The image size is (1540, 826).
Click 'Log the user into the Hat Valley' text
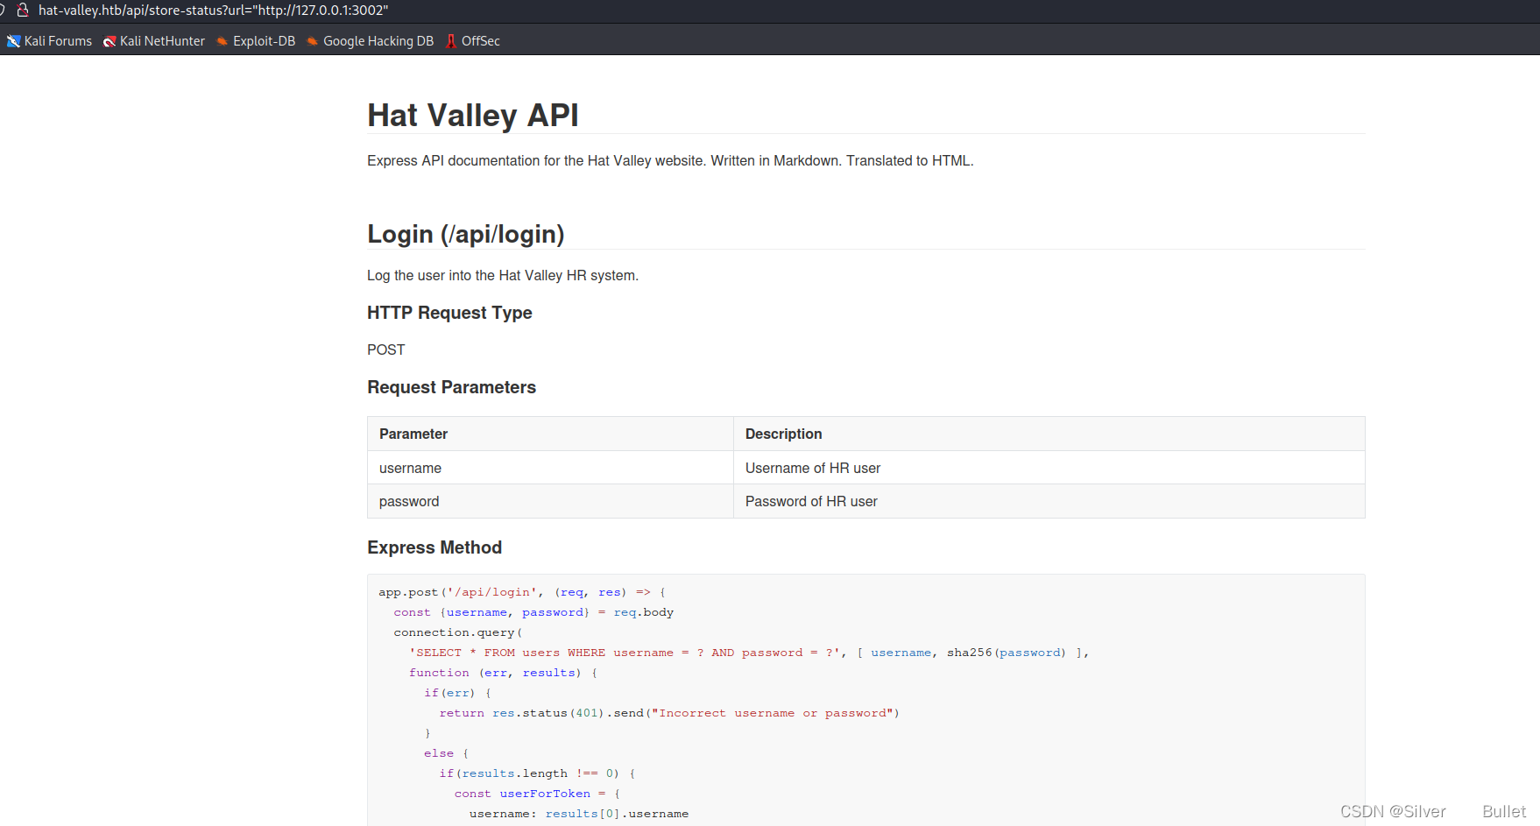[x=503, y=275]
